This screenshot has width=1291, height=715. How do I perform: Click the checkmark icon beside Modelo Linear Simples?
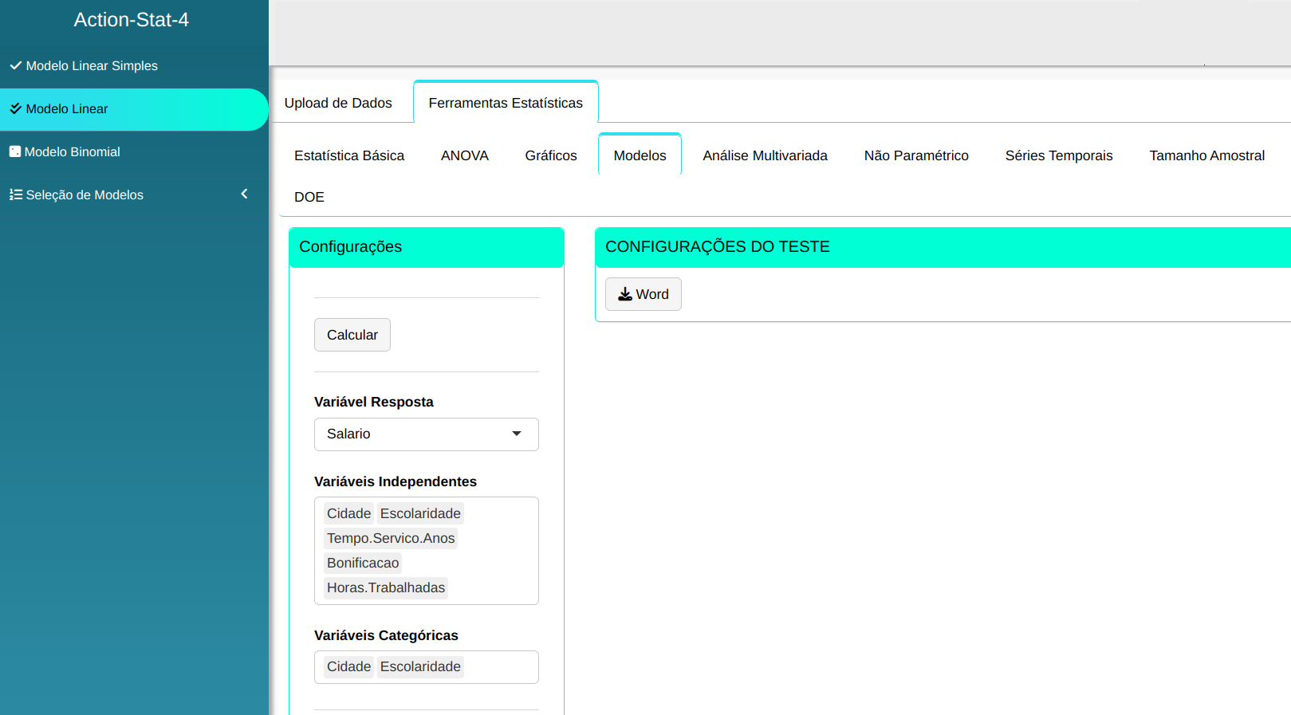click(15, 65)
